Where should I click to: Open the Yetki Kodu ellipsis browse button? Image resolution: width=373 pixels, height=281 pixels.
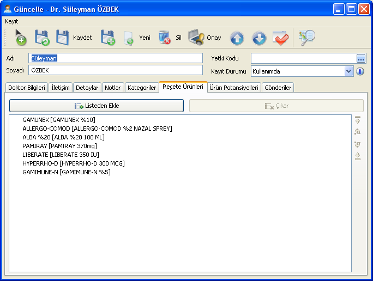coord(361,58)
